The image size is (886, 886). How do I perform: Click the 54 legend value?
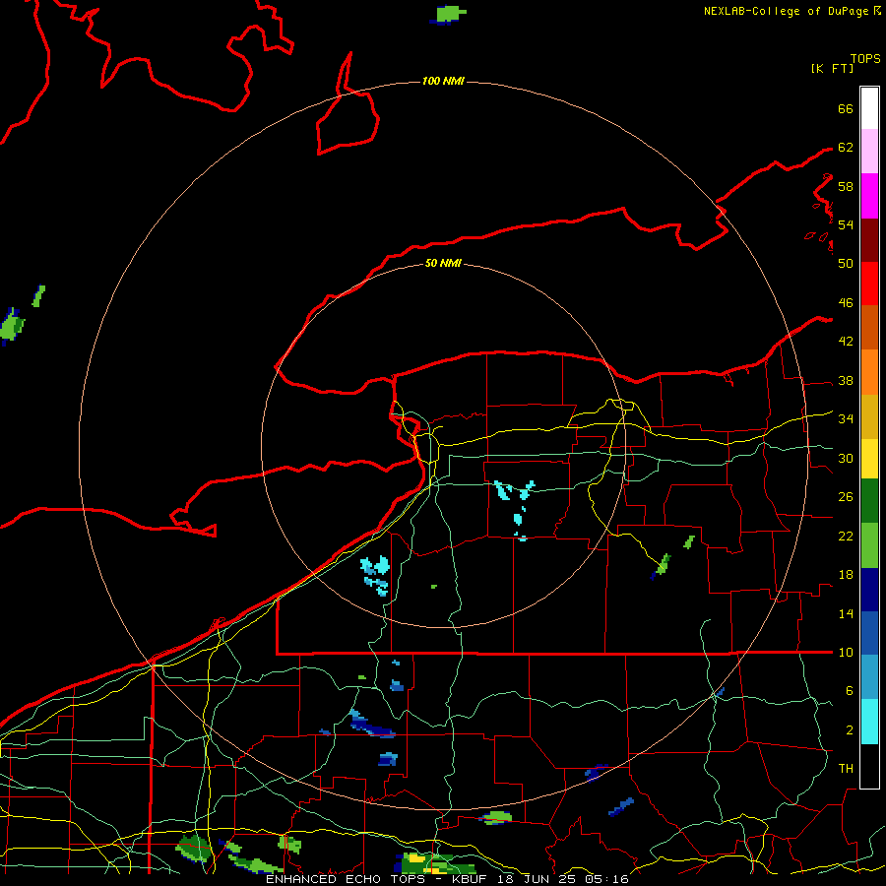pos(846,224)
